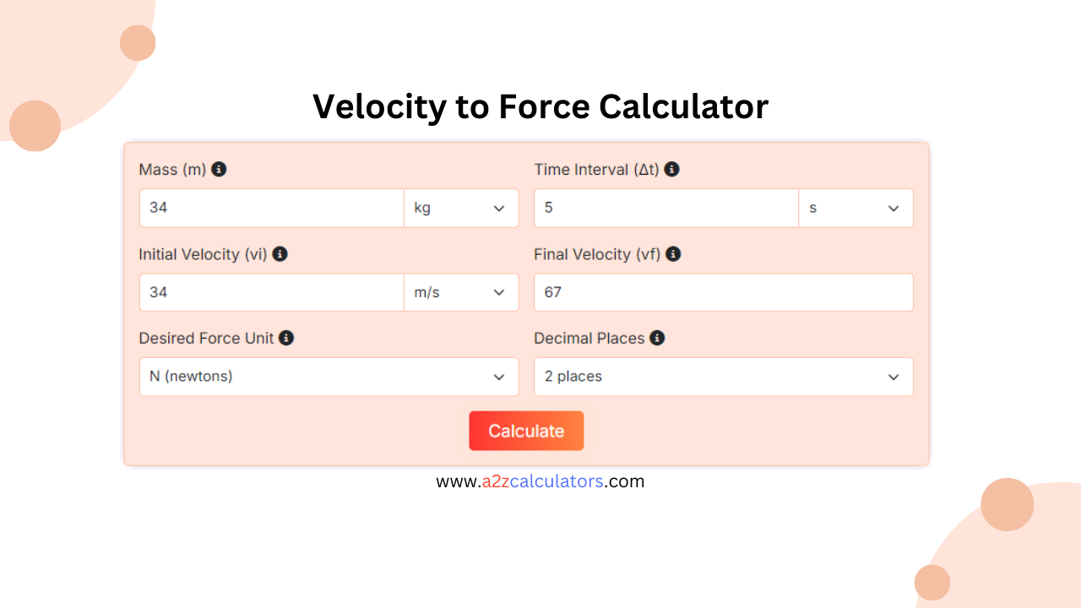
Task: Expand the kg unit selector chevron
Action: (x=498, y=208)
